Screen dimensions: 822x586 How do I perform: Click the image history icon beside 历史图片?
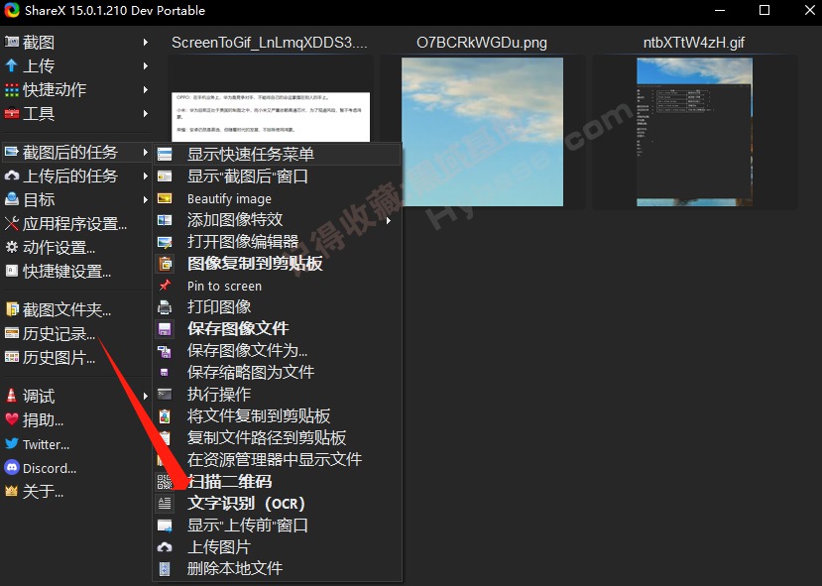[x=12, y=358]
